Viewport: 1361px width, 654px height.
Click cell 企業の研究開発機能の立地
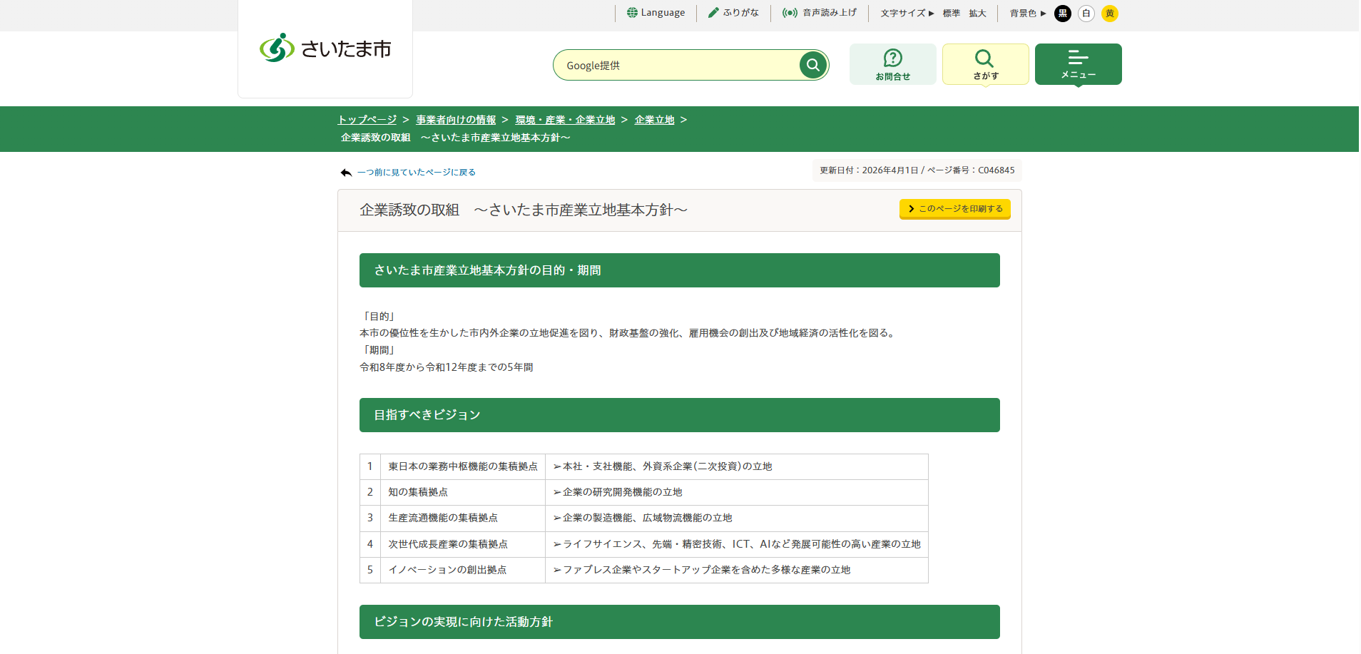[x=737, y=492]
